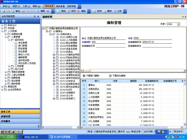Click the form area horizontal scrollbar
This screenshot has height=140, width=187.
[x=133, y=70]
